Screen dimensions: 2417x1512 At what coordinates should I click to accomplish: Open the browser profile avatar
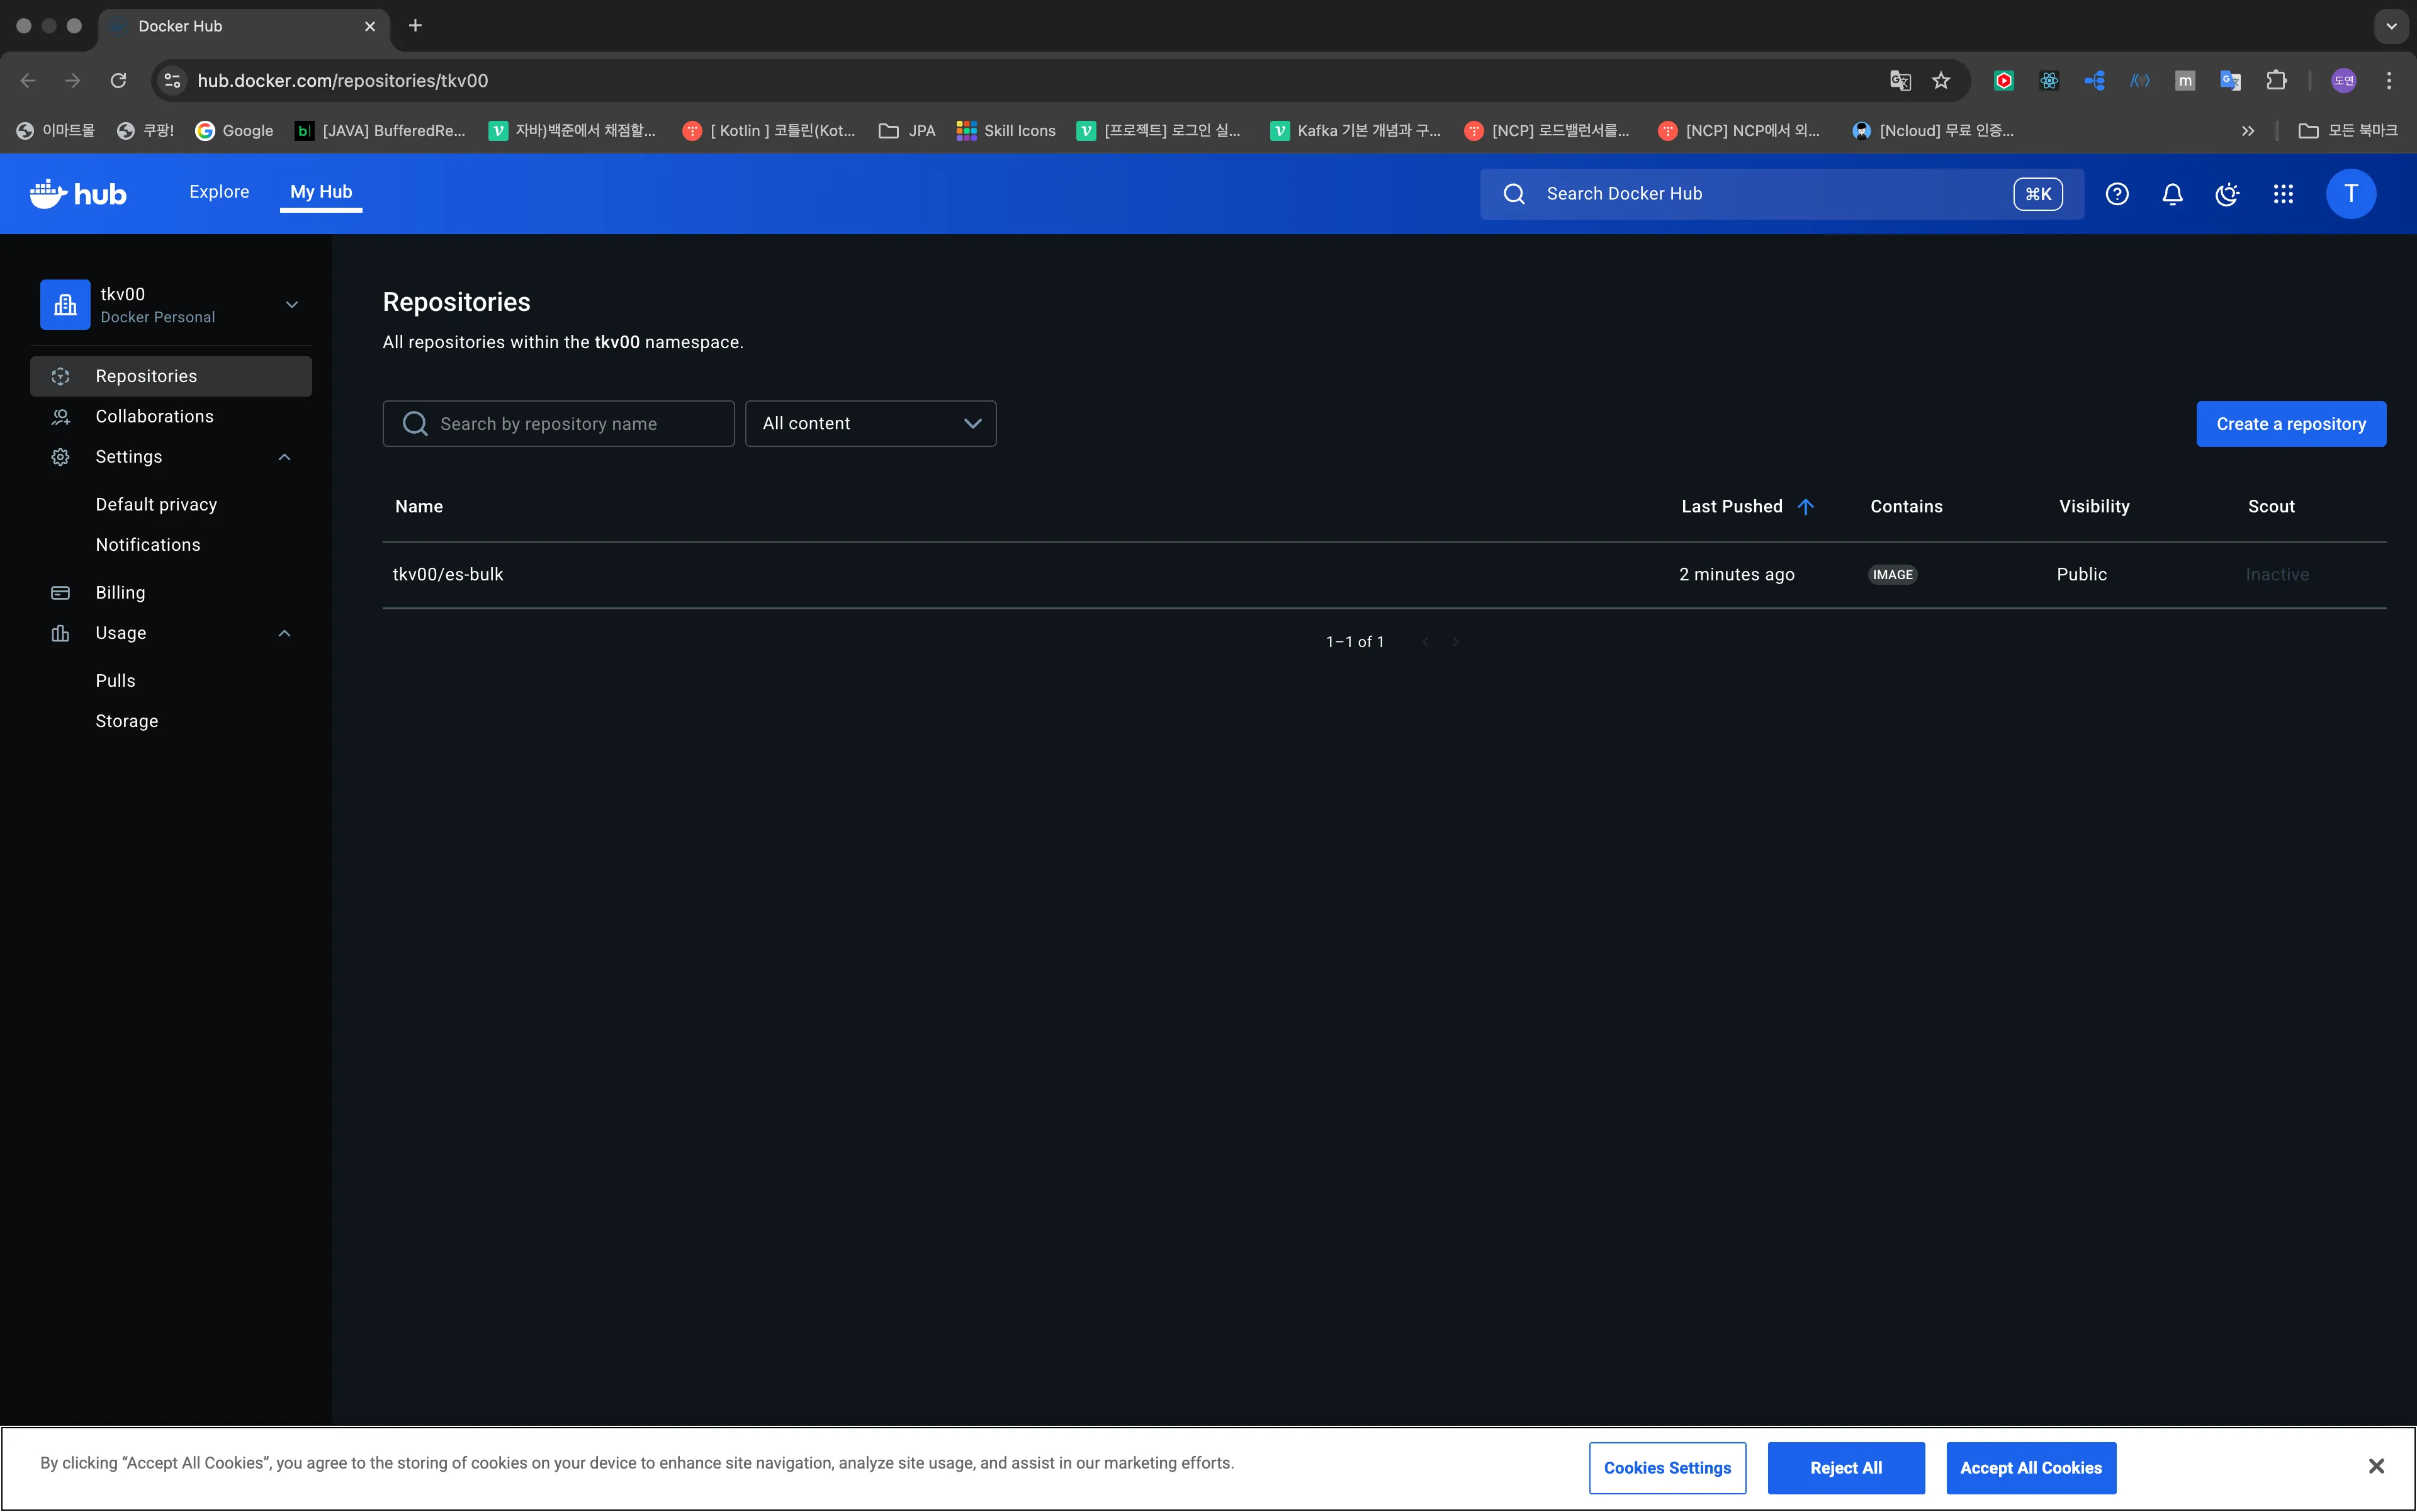click(x=2343, y=80)
